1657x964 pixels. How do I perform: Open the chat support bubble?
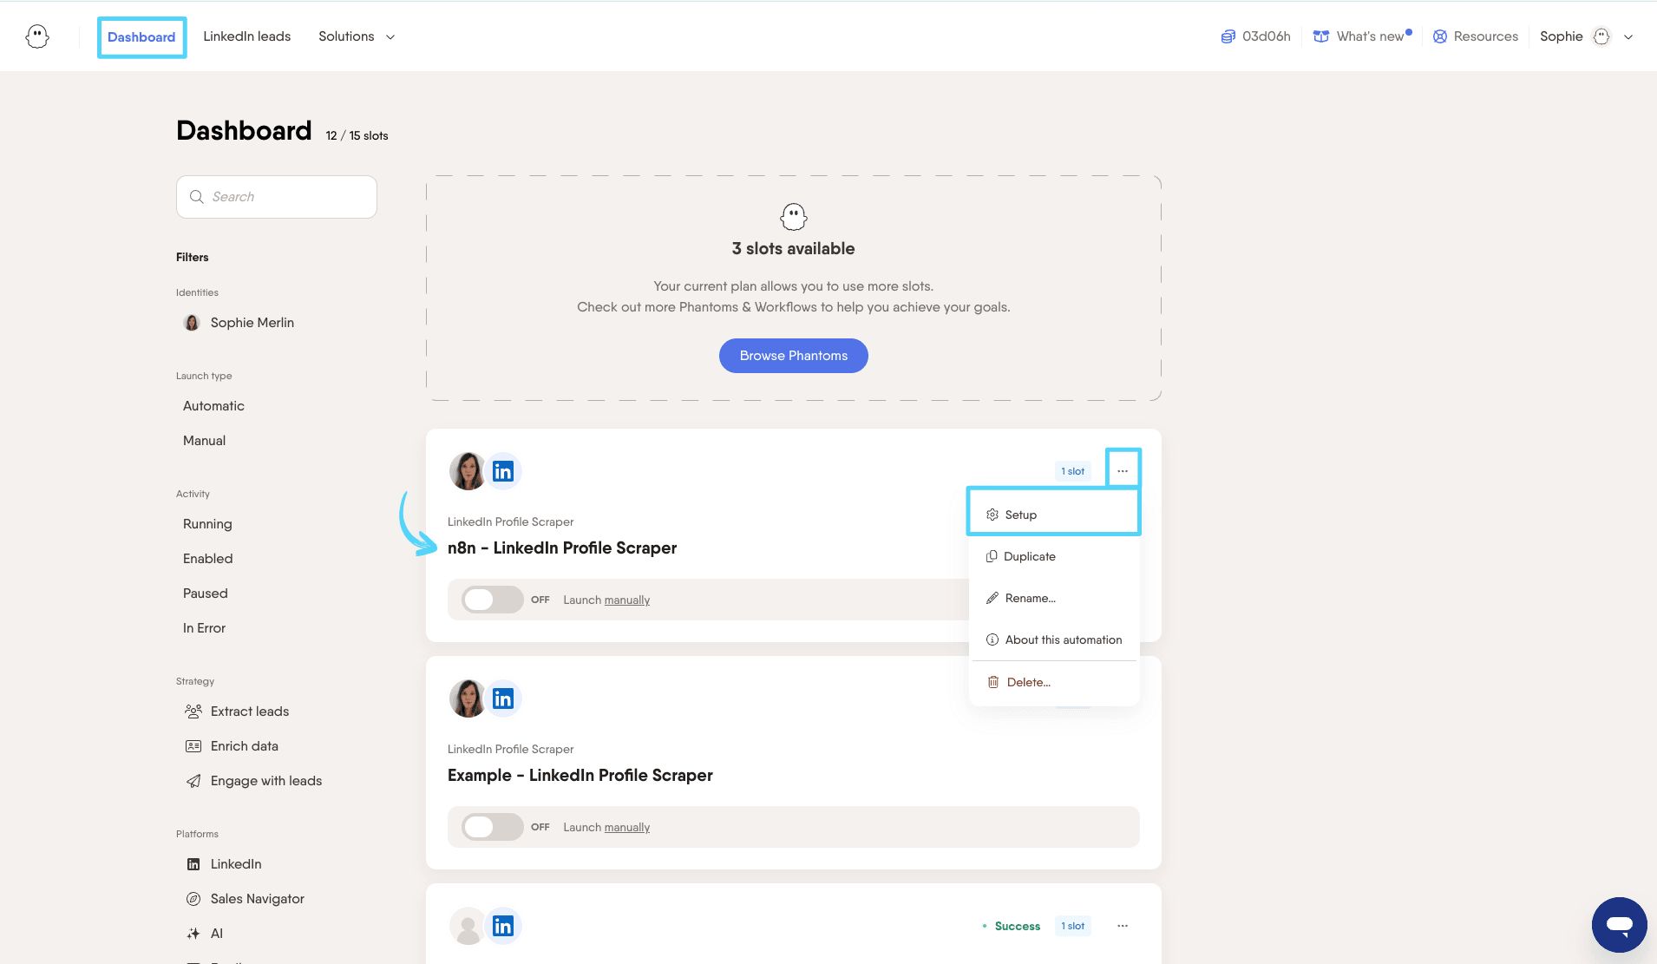[1619, 924]
